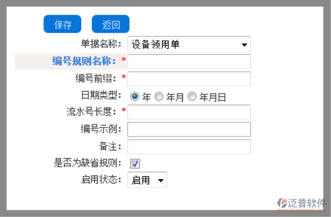Viewport: 331px width, 217px height.
Task: Click the 返回 (Return) button
Action: (x=110, y=24)
